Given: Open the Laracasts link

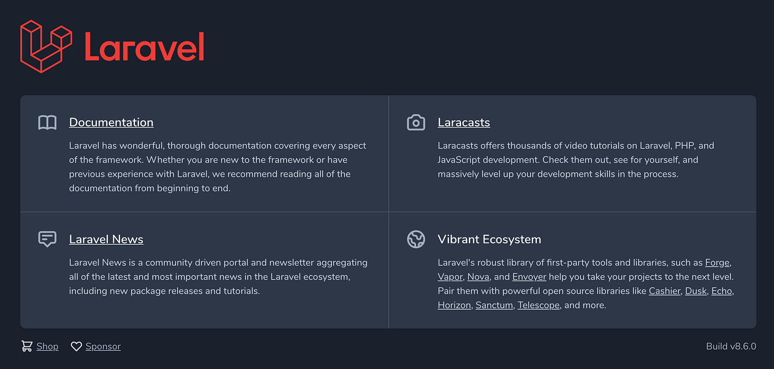Looking at the screenshot, I should [x=464, y=122].
